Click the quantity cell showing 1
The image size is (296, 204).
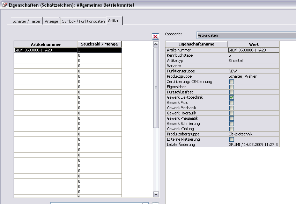coord(99,50)
